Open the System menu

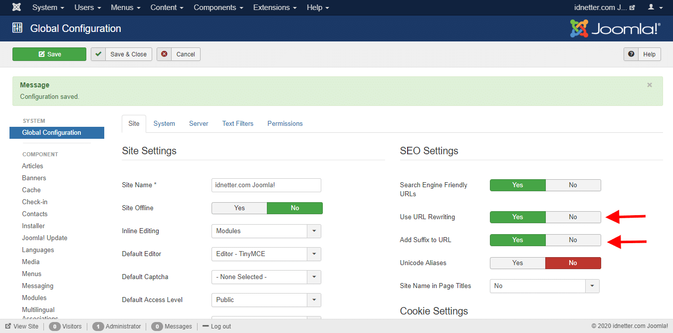[x=48, y=7]
